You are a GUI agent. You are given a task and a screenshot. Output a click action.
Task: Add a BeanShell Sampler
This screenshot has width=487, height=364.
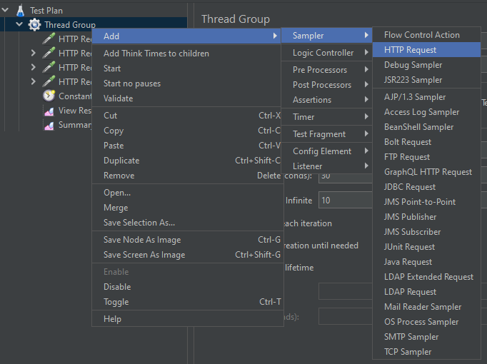coord(427,126)
